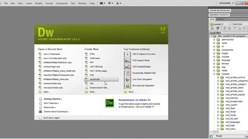
Task: Click the status icon beside Ready
Action: click(x=211, y=136)
